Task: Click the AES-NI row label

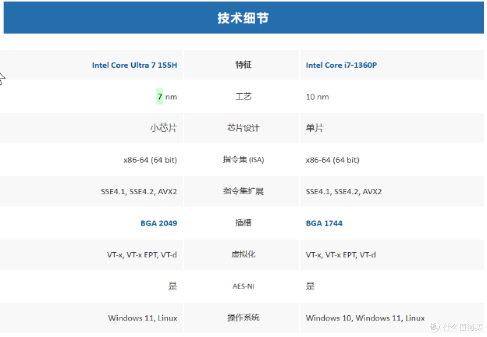Action: pyautogui.click(x=243, y=286)
